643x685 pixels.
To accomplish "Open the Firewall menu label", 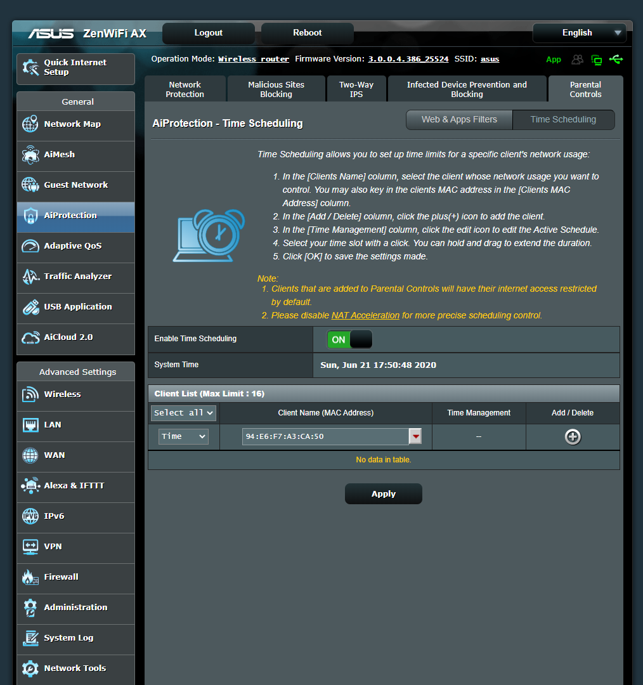I will pos(61,577).
